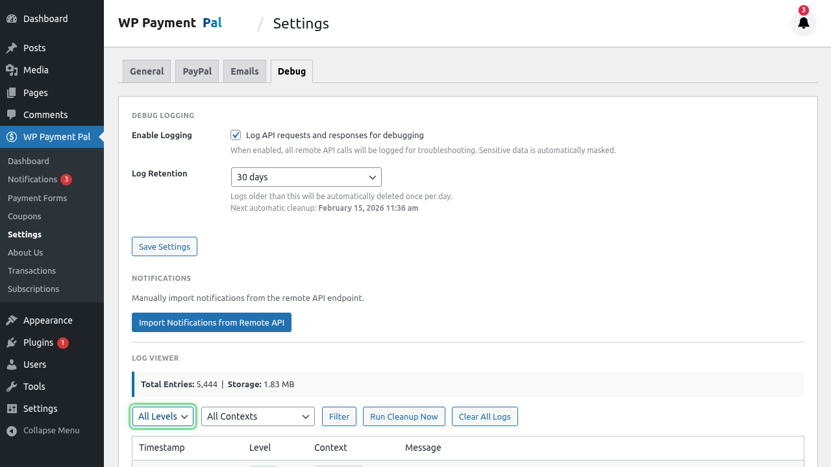Image resolution: width=831 pixels, height=467 pixels.
Task: Click the Media library icon in sidebar
Action: (x=11, y=69)
